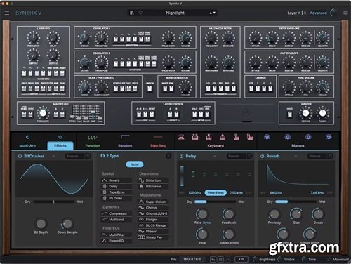Expand the BitCrusher type dropdown

coord(53,156)
